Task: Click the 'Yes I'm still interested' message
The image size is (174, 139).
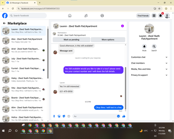Action: tap(69, 87)
